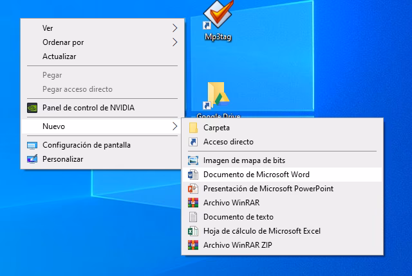This screenshot has height=276, width=412.
Task: Open Panel de control de NVIDIA
Action: [102, 108]
